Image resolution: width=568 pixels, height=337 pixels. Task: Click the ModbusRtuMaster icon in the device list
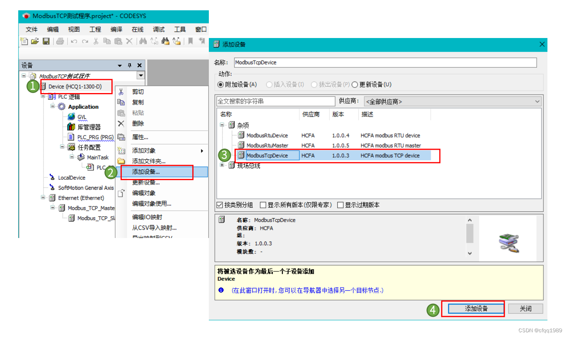tap(241, 145)
